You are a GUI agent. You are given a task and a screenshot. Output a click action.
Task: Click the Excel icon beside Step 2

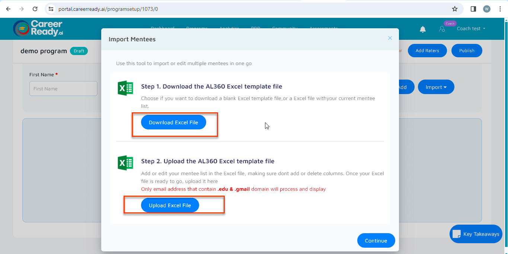[x=125, y=163]
